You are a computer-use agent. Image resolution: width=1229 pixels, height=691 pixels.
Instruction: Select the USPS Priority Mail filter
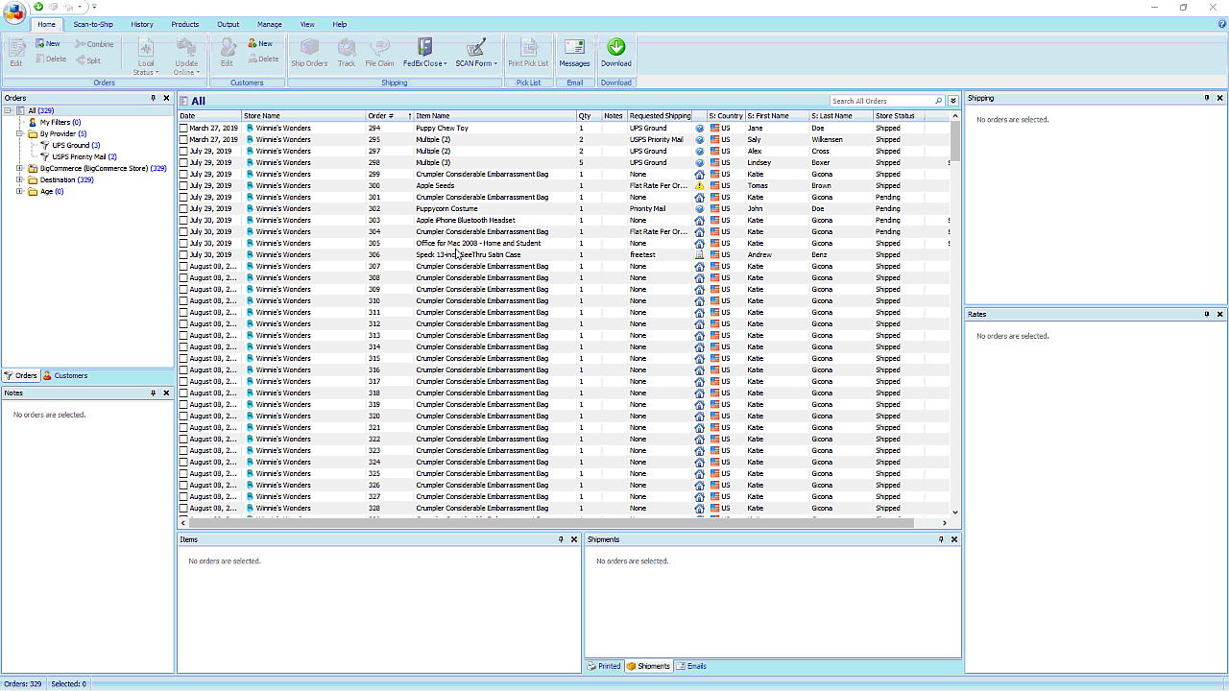point(78,156)
